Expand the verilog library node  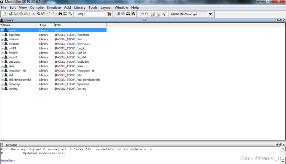coord(2,89)
